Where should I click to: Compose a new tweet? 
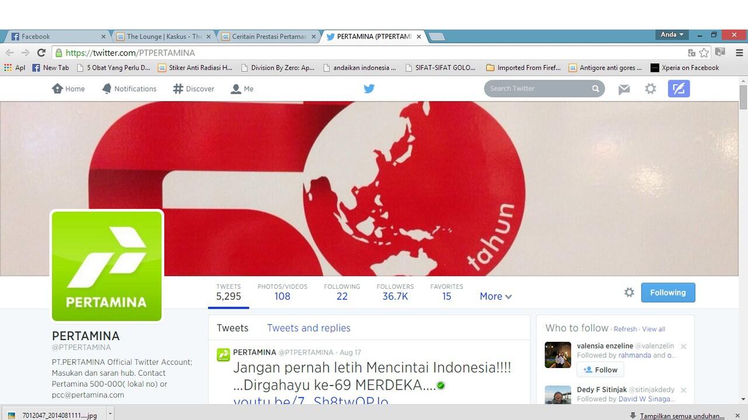click(x=679, y=89)
